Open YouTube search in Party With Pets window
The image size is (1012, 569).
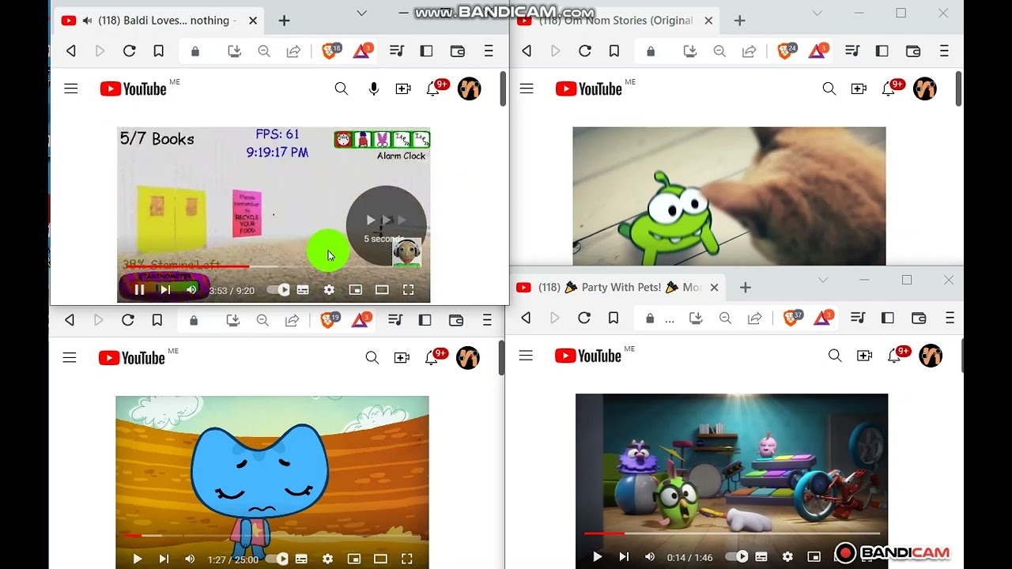coord(835,356)
